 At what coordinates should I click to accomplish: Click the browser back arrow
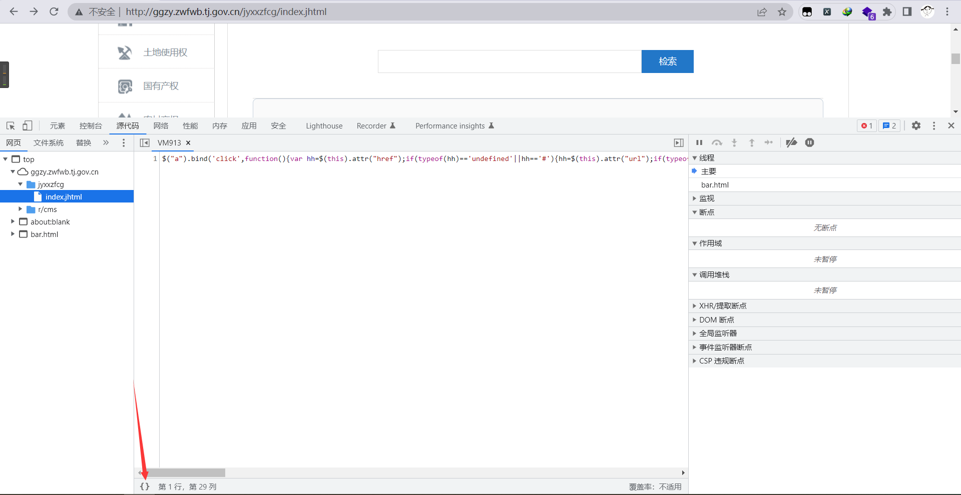(14, 11)
